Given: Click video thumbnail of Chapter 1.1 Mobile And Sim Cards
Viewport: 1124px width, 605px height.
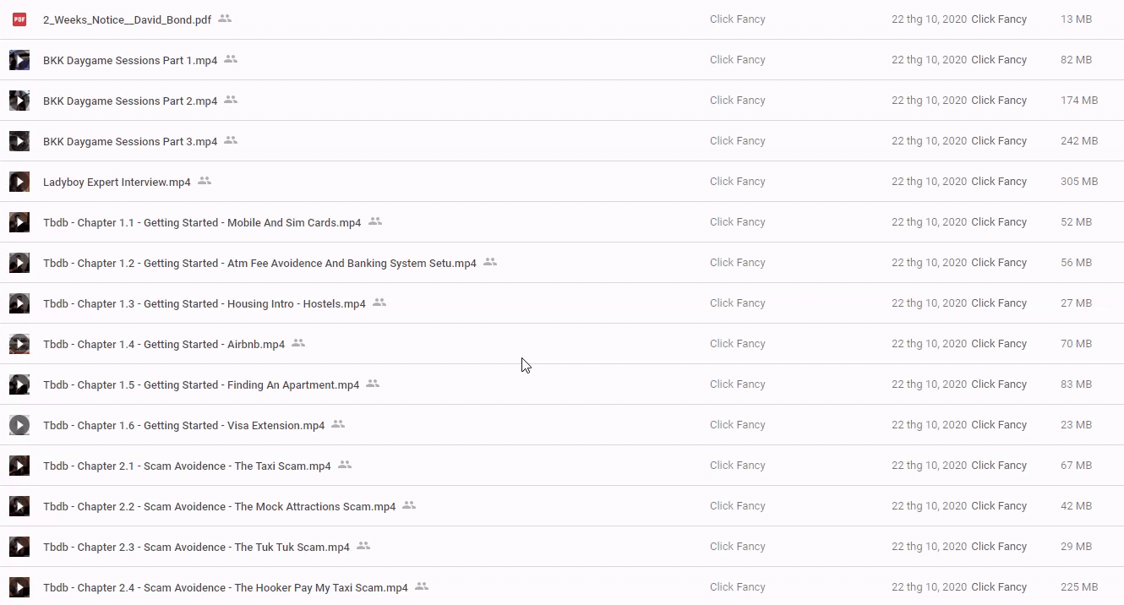Looking at the screenshot, I should pos(19,222).
